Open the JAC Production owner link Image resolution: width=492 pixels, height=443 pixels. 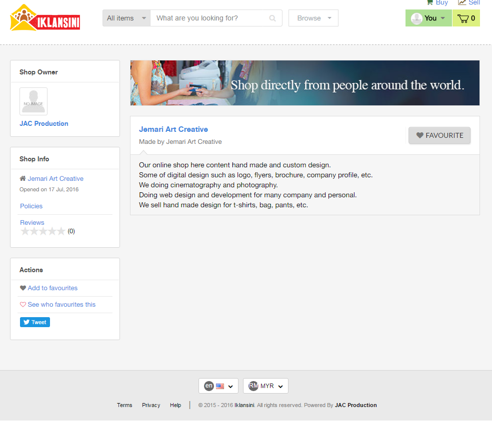(x=44, y=123)
